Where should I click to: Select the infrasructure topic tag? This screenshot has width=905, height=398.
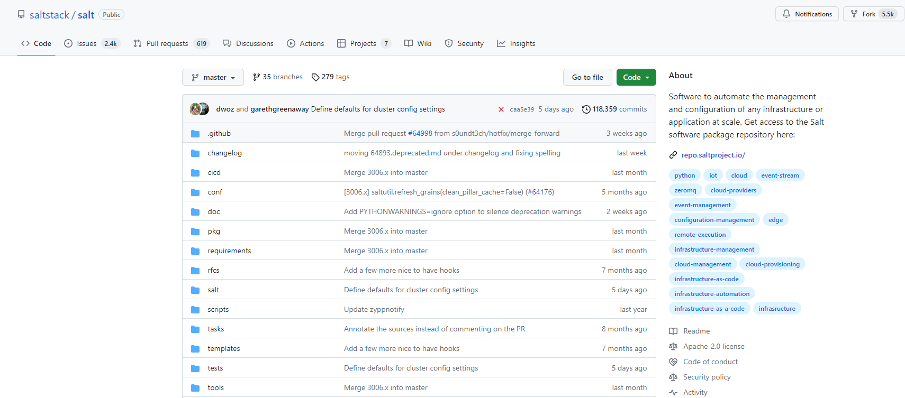click(x=777, y=309)
